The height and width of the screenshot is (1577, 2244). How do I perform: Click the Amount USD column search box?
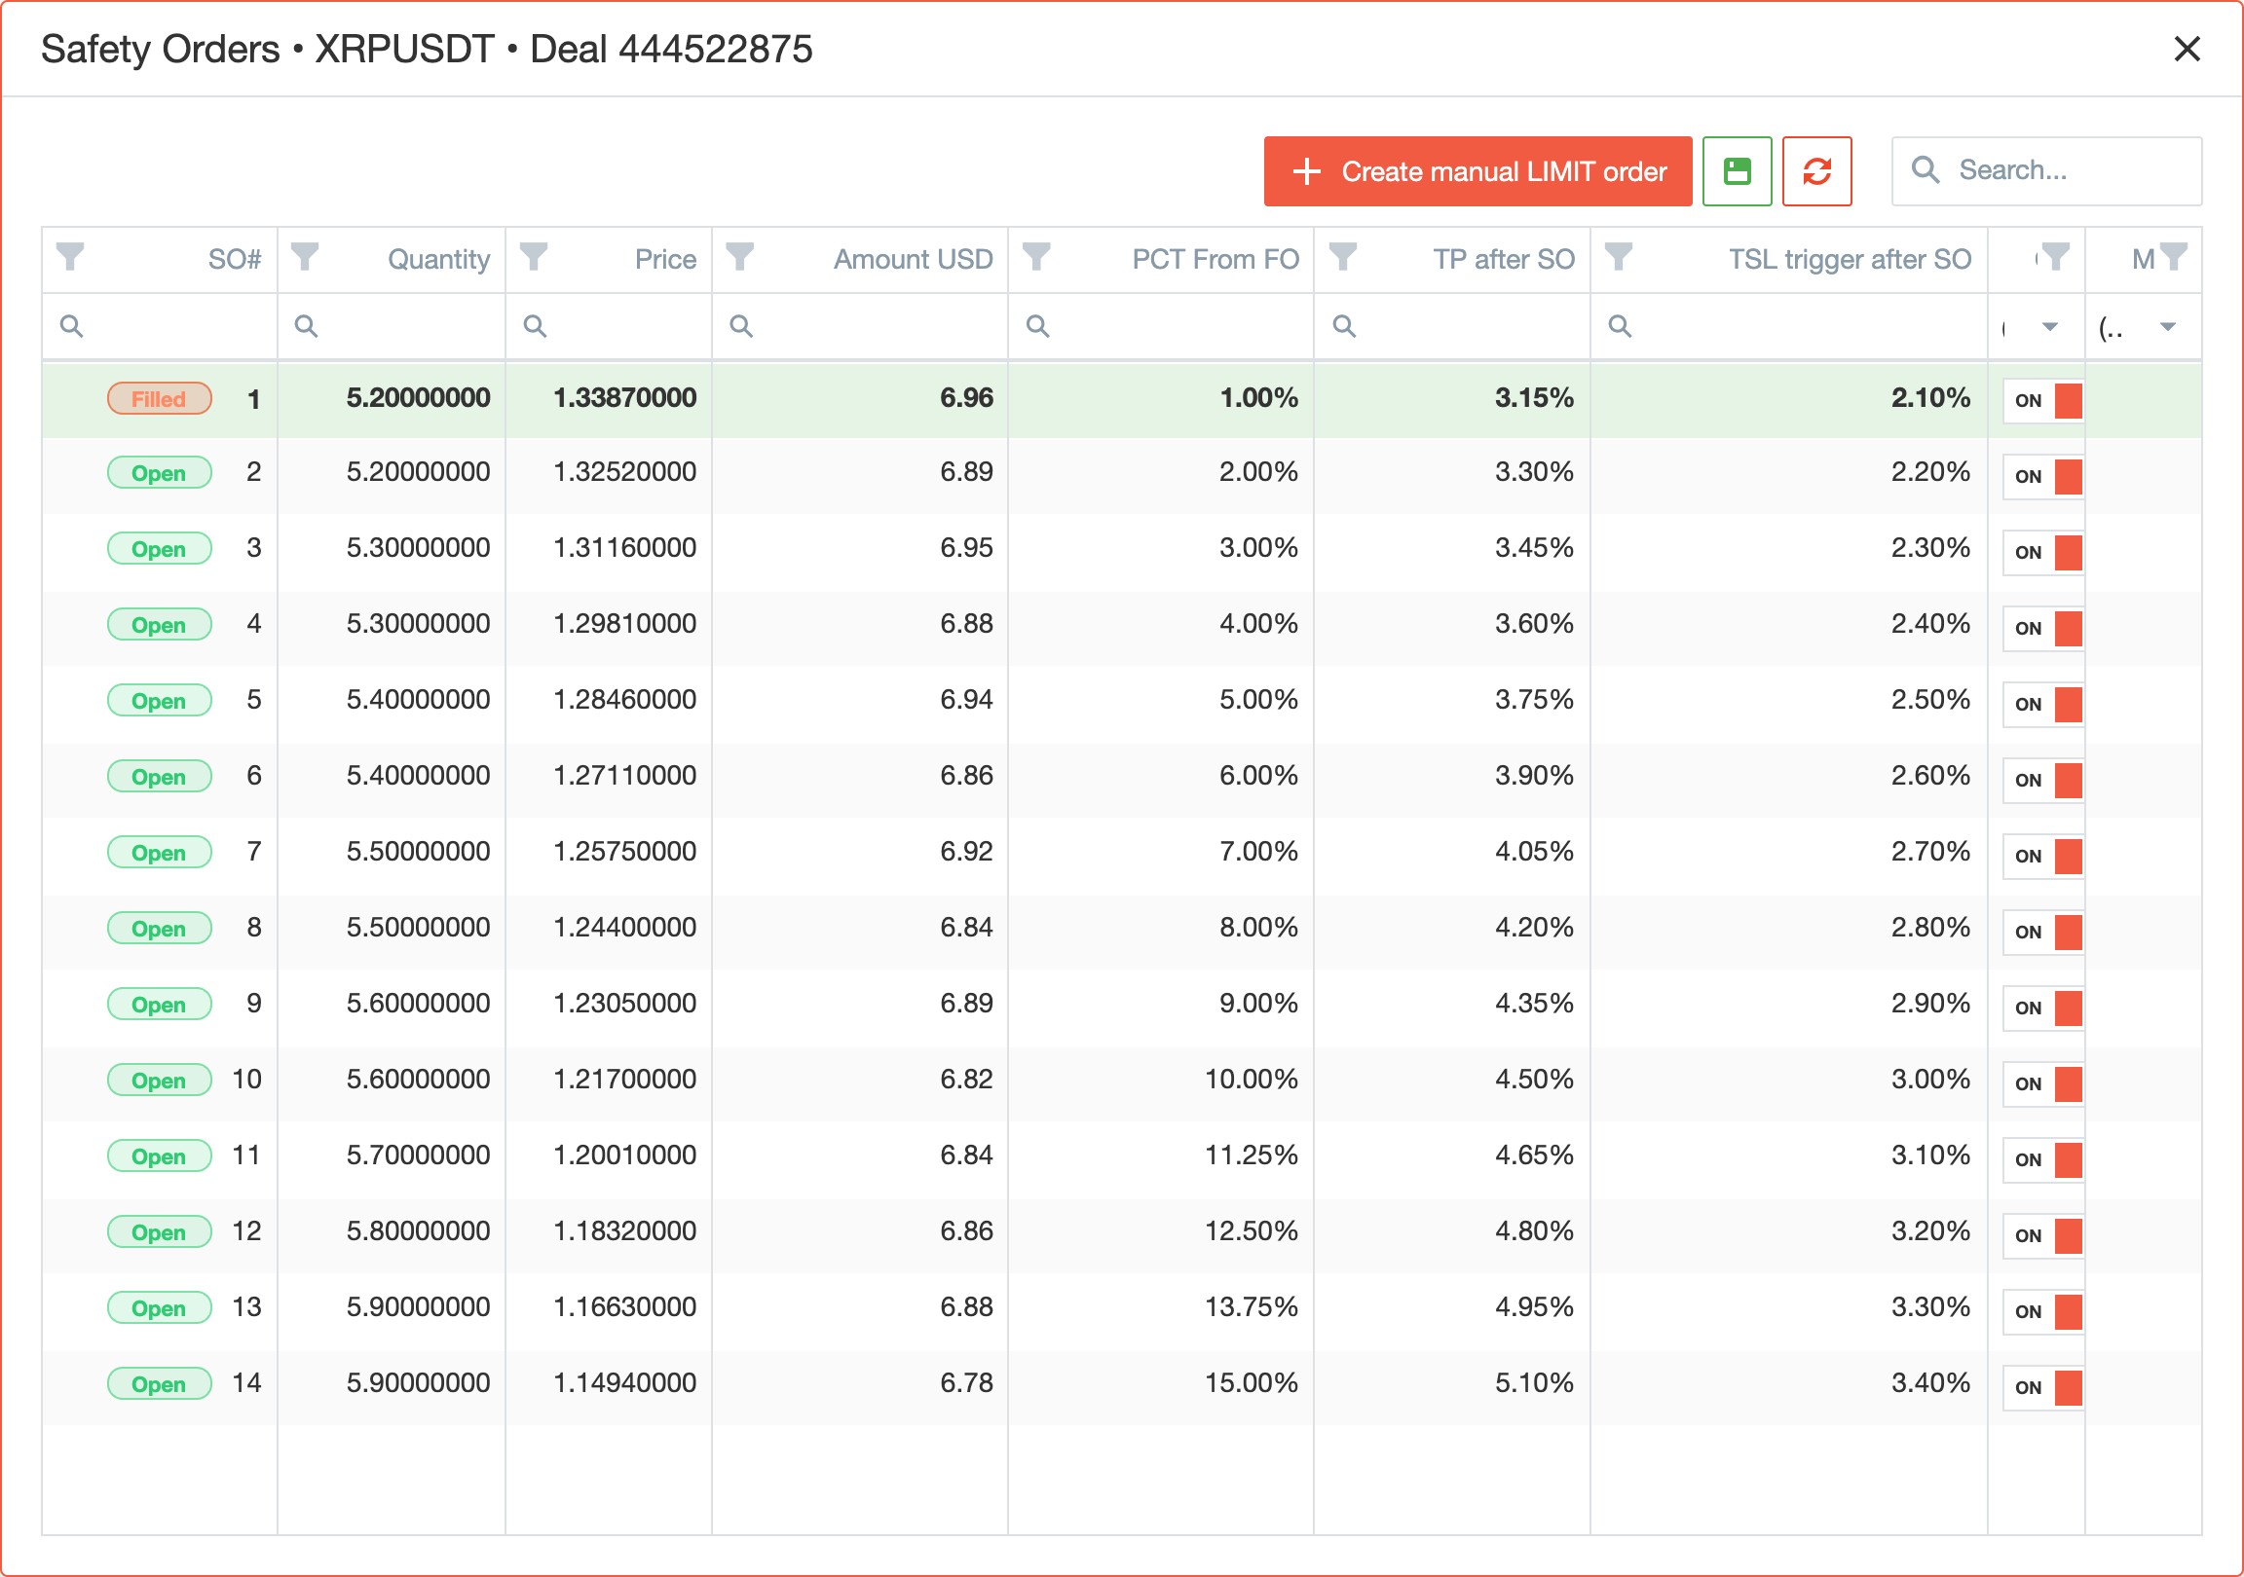pos(860,326)
